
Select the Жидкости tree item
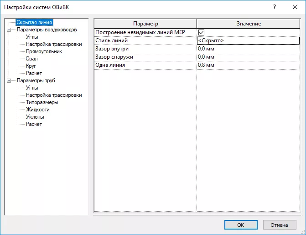coord(38,110)
